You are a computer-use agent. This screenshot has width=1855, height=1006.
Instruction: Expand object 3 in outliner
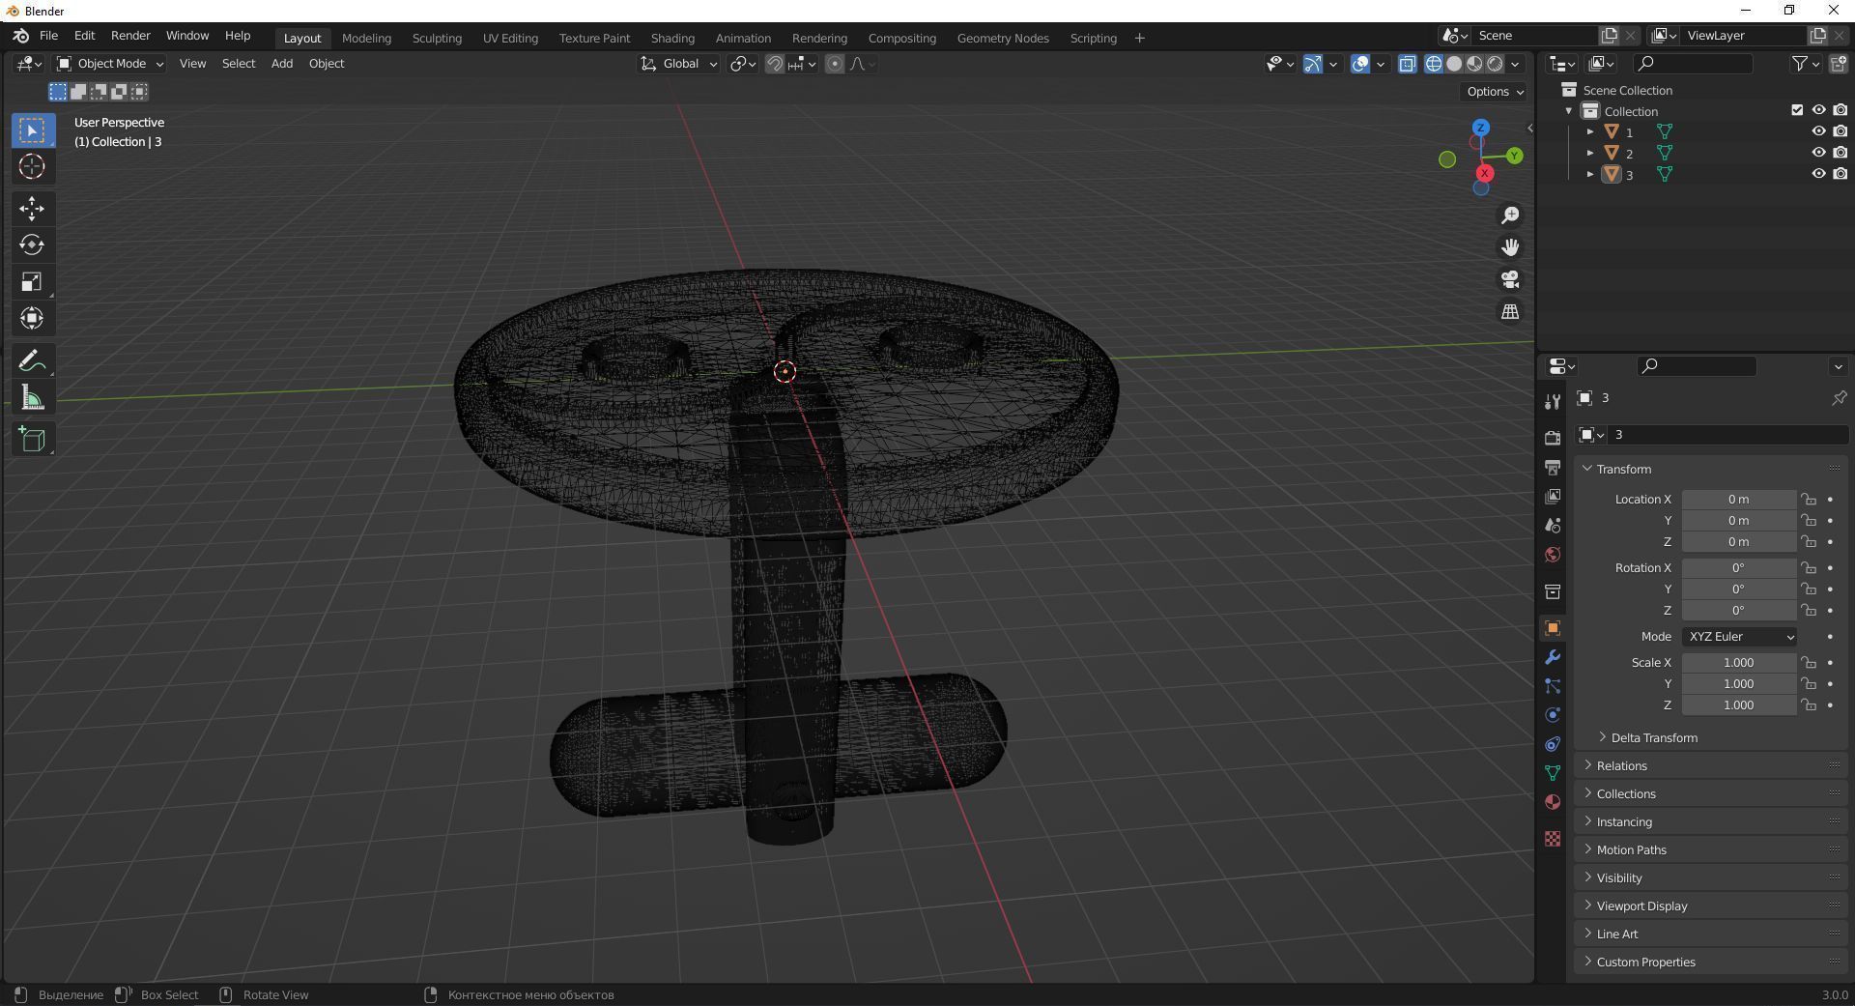(1590, 174)
